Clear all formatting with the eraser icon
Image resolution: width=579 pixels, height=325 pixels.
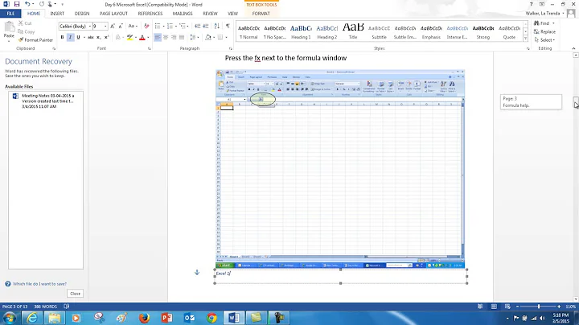click(146, 27)
